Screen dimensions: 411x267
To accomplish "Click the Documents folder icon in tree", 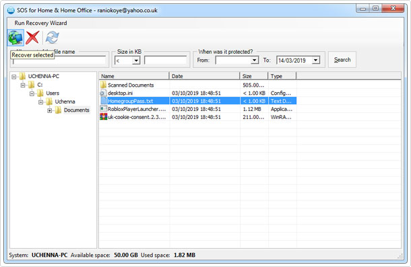I will (x=58, y=110).
